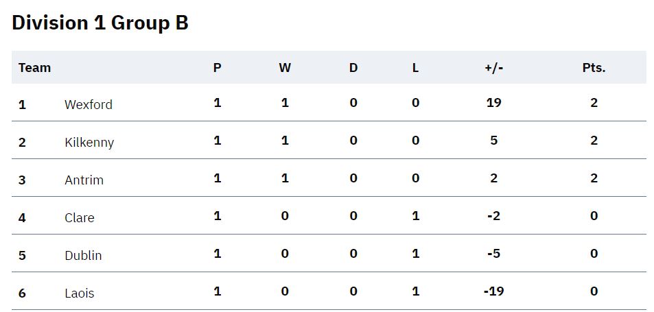Select the Antrim team name
The width and height of the screenshot is (654, 312).
84,180
